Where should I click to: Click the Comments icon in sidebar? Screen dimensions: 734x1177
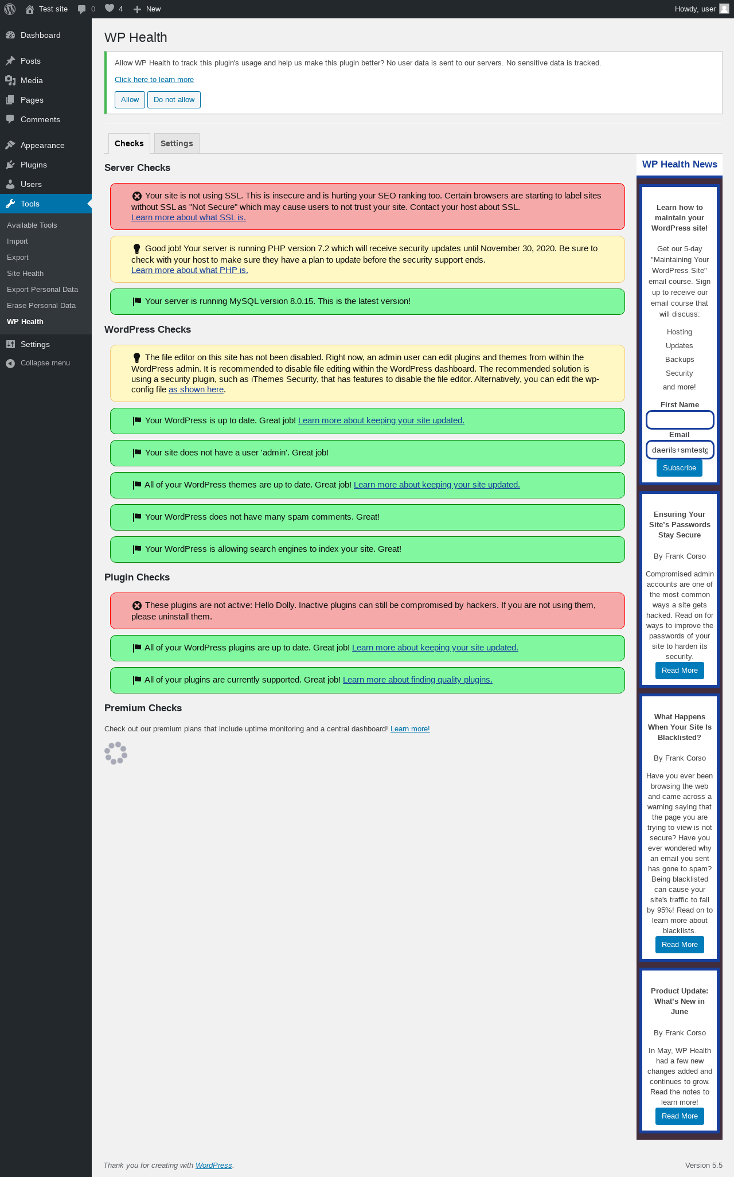pyautogui.click(x=10, y=119)
